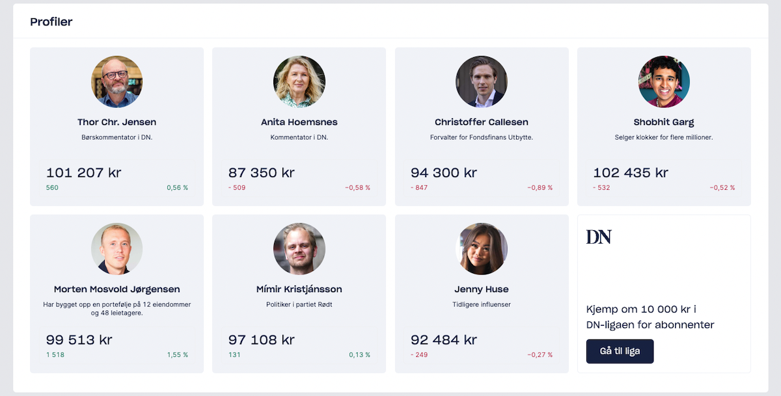The height and width of the screenshot is (396, 781).
Task: Click Mímir Kristjánsson's 97 108 kr balance
Action: (262, 339)
